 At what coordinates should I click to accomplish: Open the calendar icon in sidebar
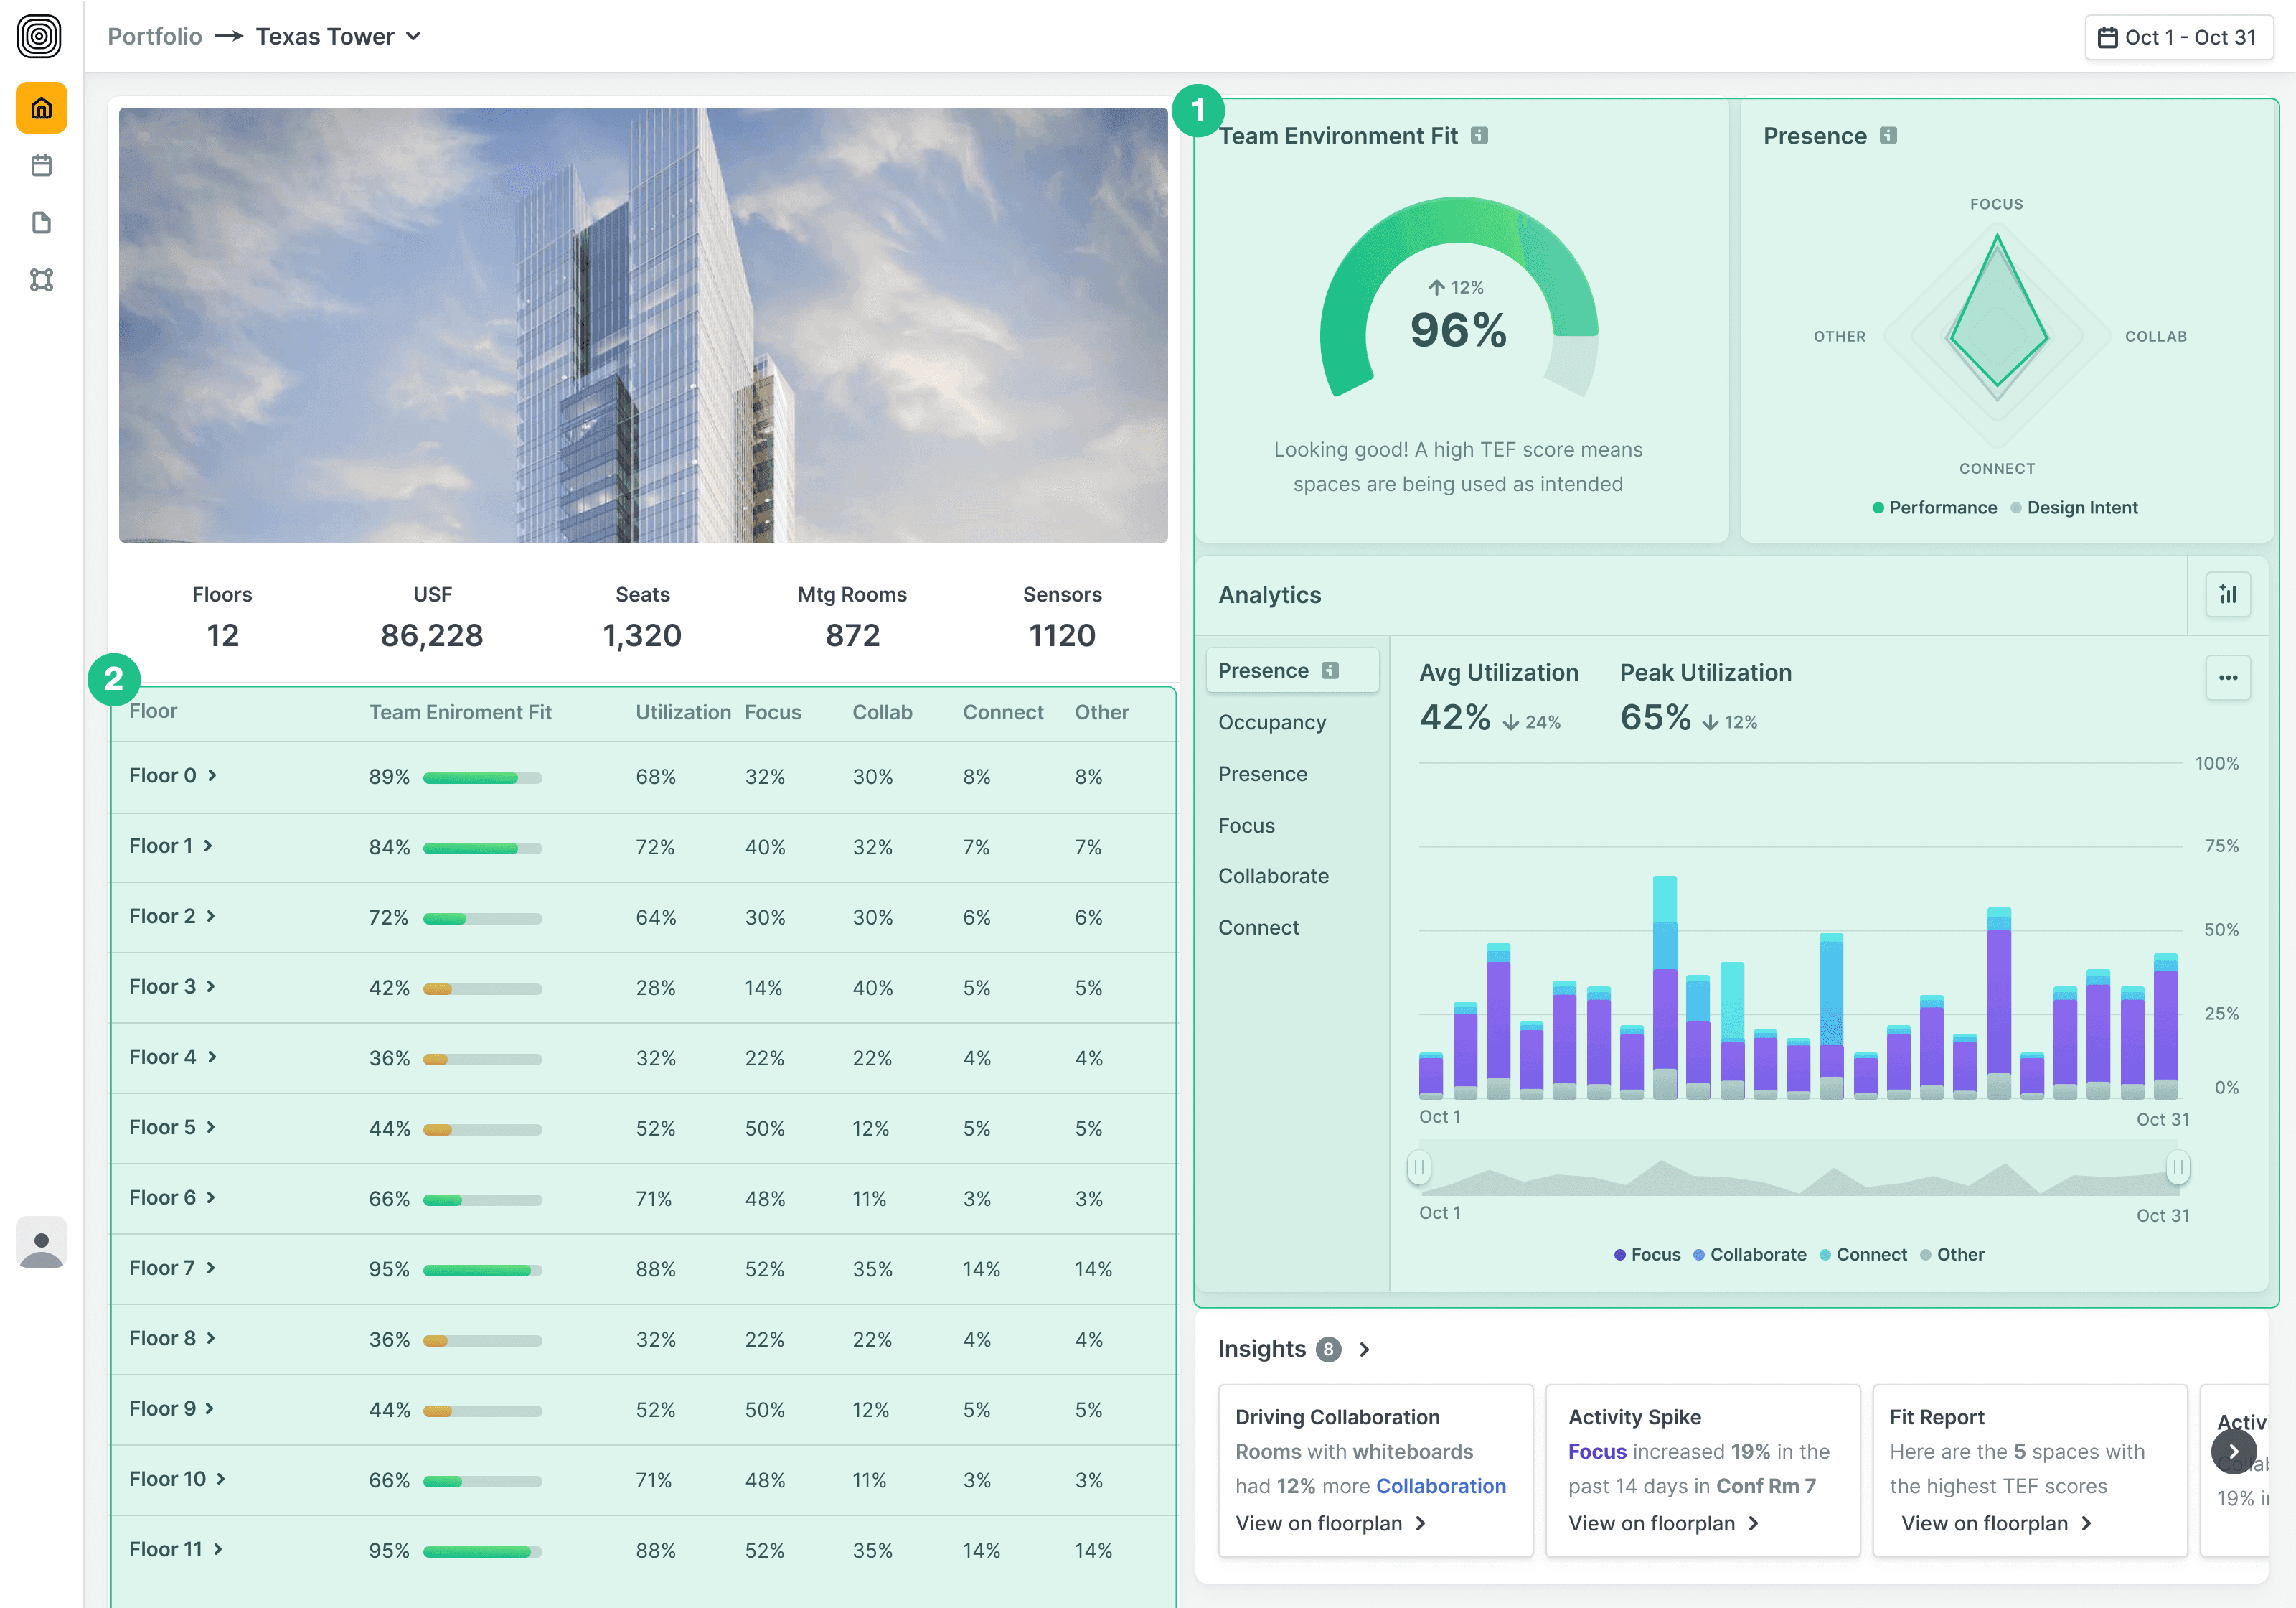[x=41, y=165]
